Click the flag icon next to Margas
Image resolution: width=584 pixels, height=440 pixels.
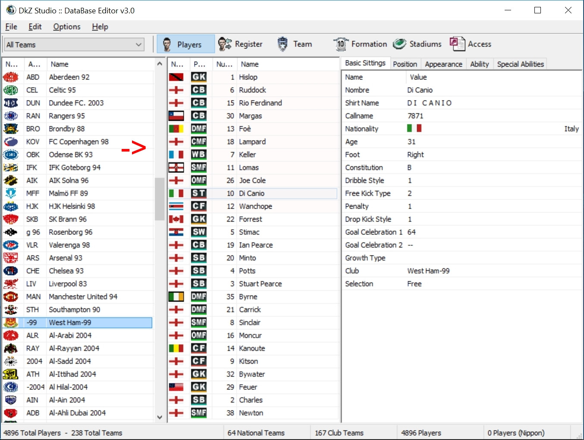(176, 116)
